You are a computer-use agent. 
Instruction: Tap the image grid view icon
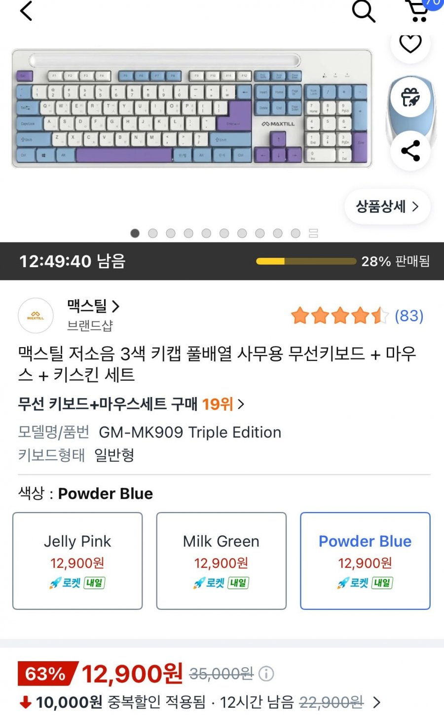point(313,233)
